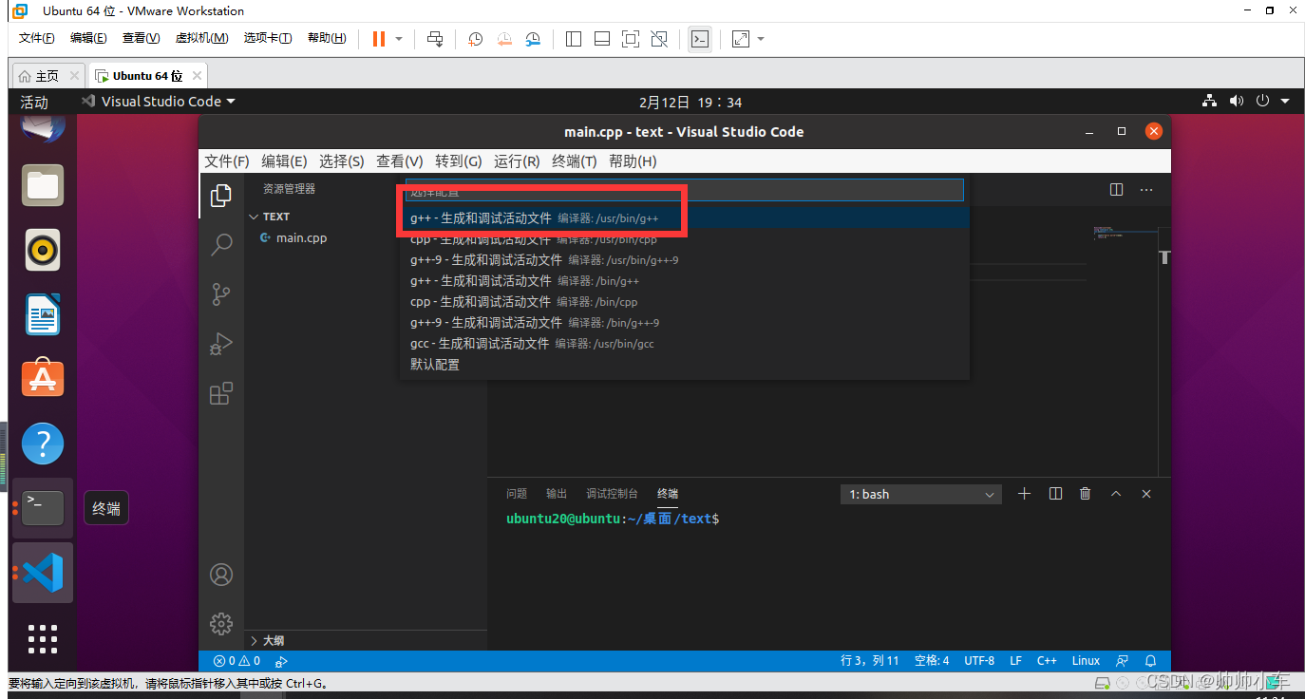Click the volume icon in Ubuntu top bar

1236,101
